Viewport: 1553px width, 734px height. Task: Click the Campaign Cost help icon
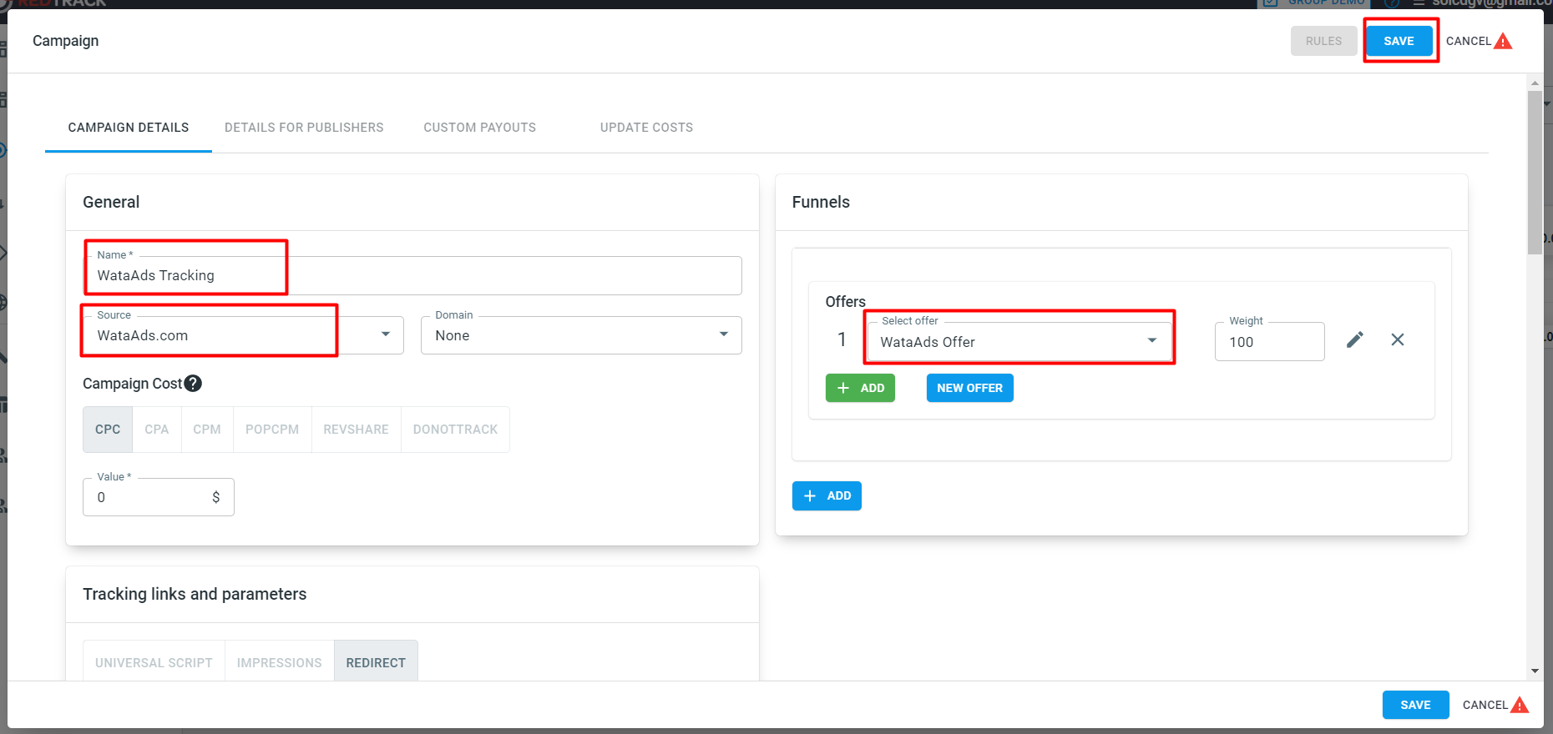pos(193,384)
